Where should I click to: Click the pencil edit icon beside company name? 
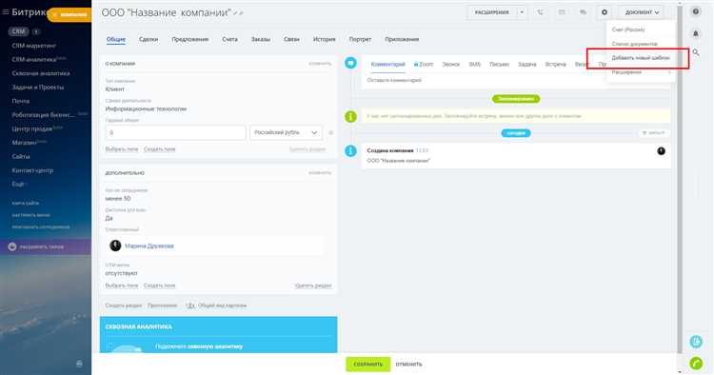(236, 13)
